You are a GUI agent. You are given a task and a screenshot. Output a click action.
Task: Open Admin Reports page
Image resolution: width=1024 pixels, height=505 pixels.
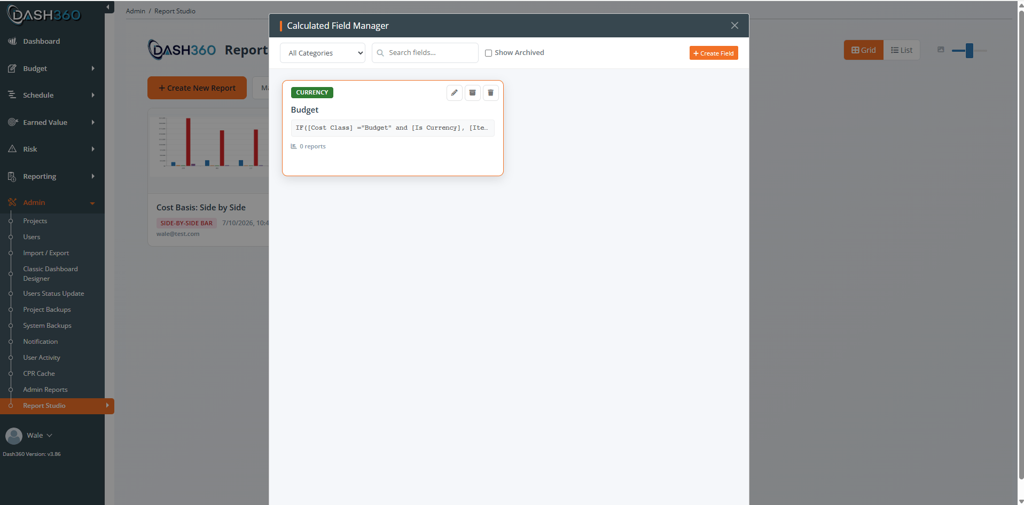pos(45,390)
